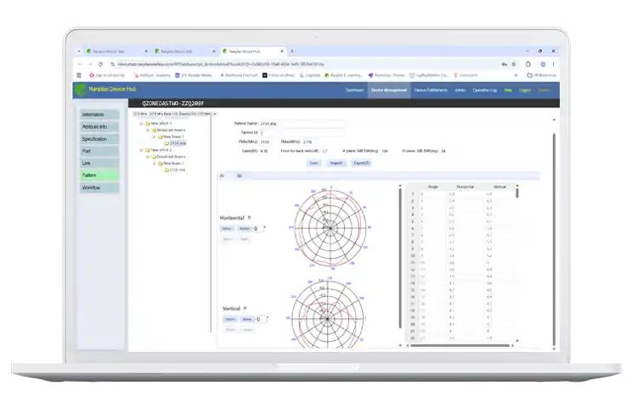The height and width of the screenshot is (408, 632).
Task: Click the Mirror button under Vertical
Action: (x=230, y=319)
